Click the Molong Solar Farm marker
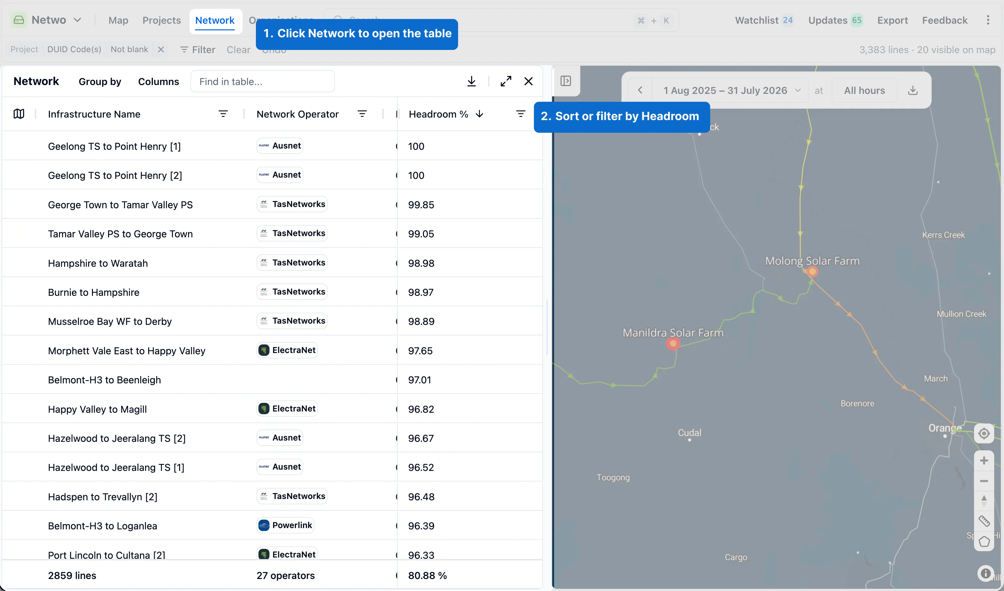 pyautogui.click(x=812, y=271)
